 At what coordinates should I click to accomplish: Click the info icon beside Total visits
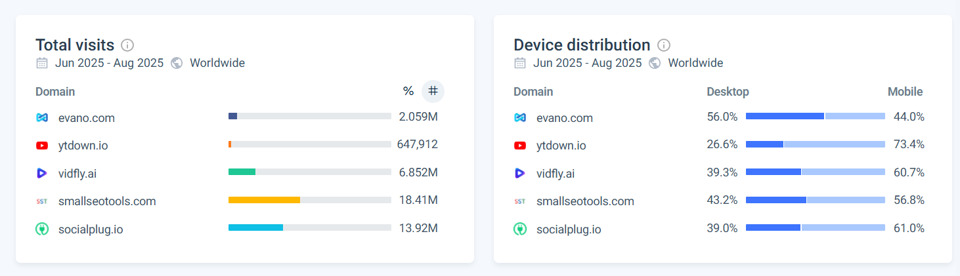[x=127, y=45]
